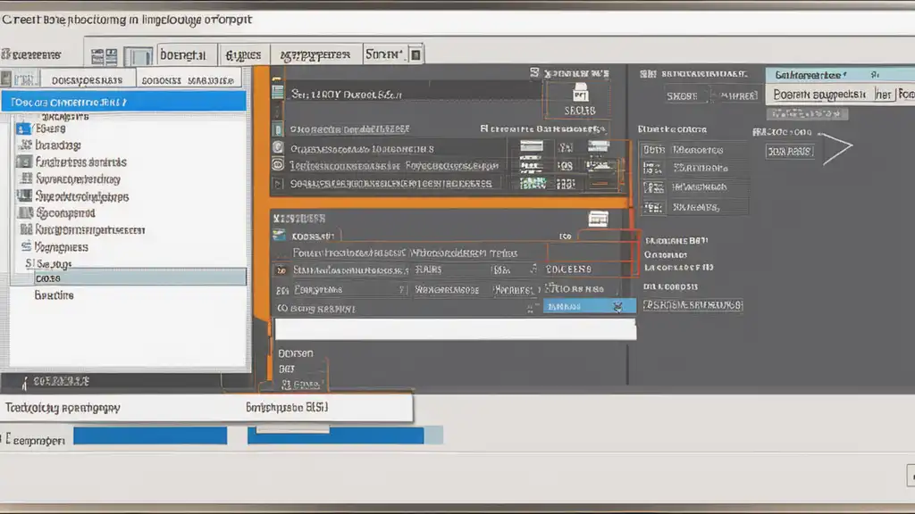The width and height of the screenshot is (915, 514).
Task: Click the framed panel icon beside the first tab
Action: coord(142,55)
